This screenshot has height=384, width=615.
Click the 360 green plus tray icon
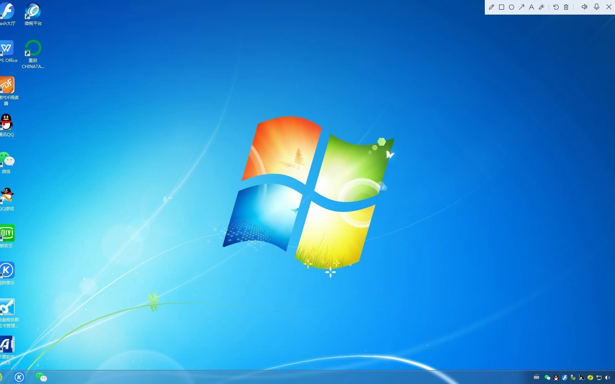tap(590, 378)
